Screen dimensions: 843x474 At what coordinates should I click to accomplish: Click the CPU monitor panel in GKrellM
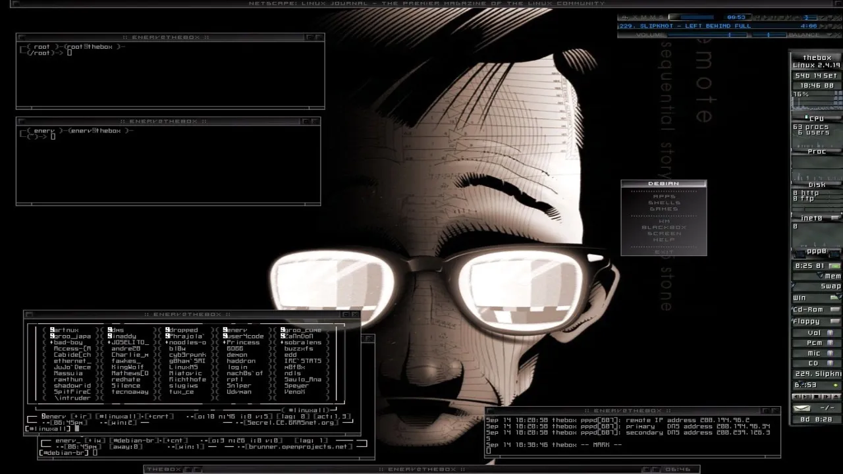(817, 117)
